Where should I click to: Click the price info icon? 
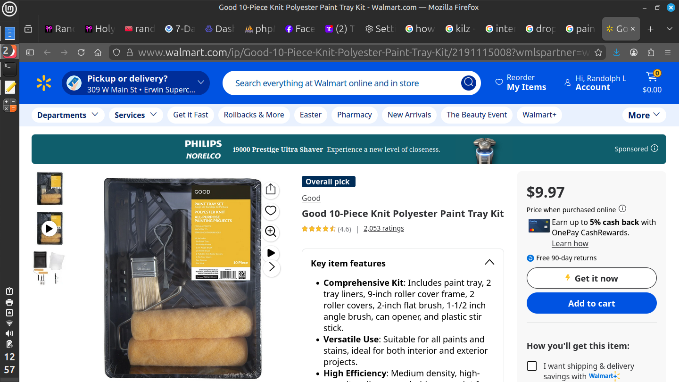(x=622, y=209)
